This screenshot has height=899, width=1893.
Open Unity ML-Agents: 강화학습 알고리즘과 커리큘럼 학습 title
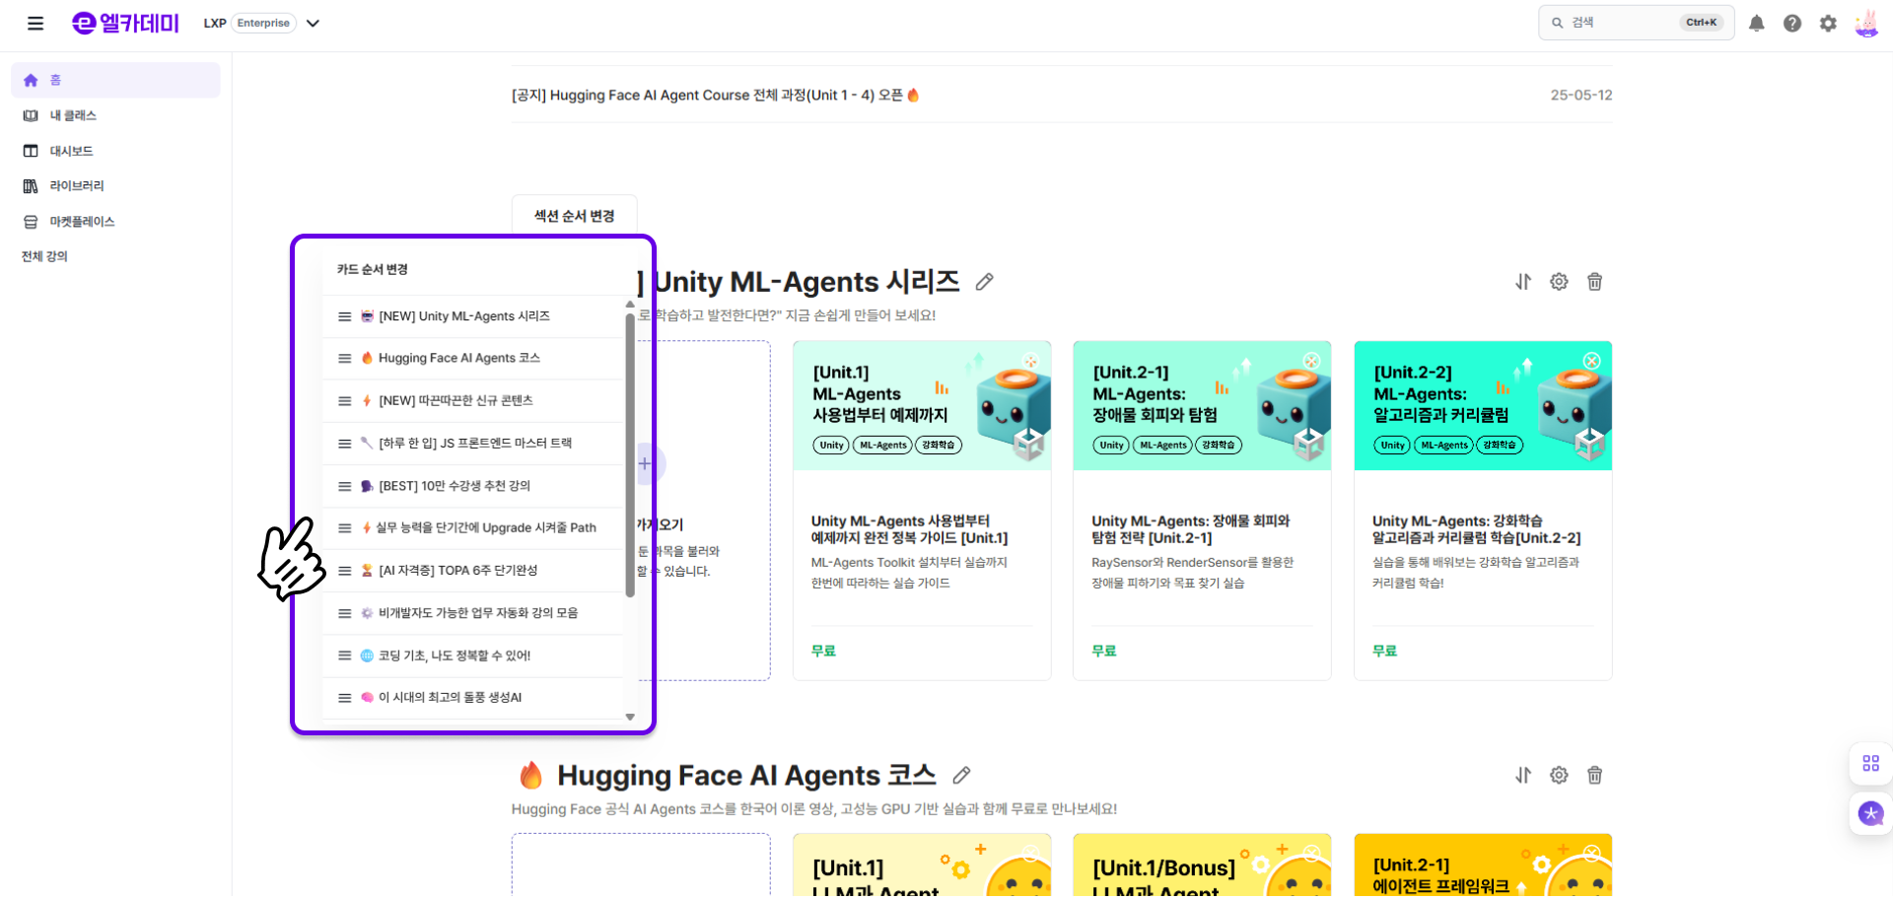[x=1476, y=529]
